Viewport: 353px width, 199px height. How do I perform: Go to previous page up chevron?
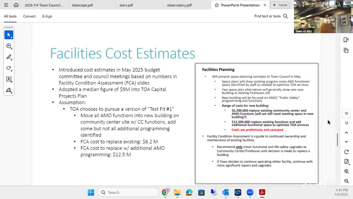(x=346, y=133)
